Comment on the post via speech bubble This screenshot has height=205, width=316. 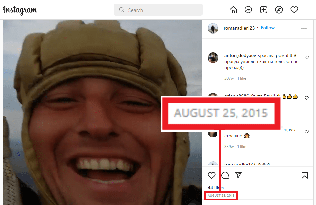[225, 175]
